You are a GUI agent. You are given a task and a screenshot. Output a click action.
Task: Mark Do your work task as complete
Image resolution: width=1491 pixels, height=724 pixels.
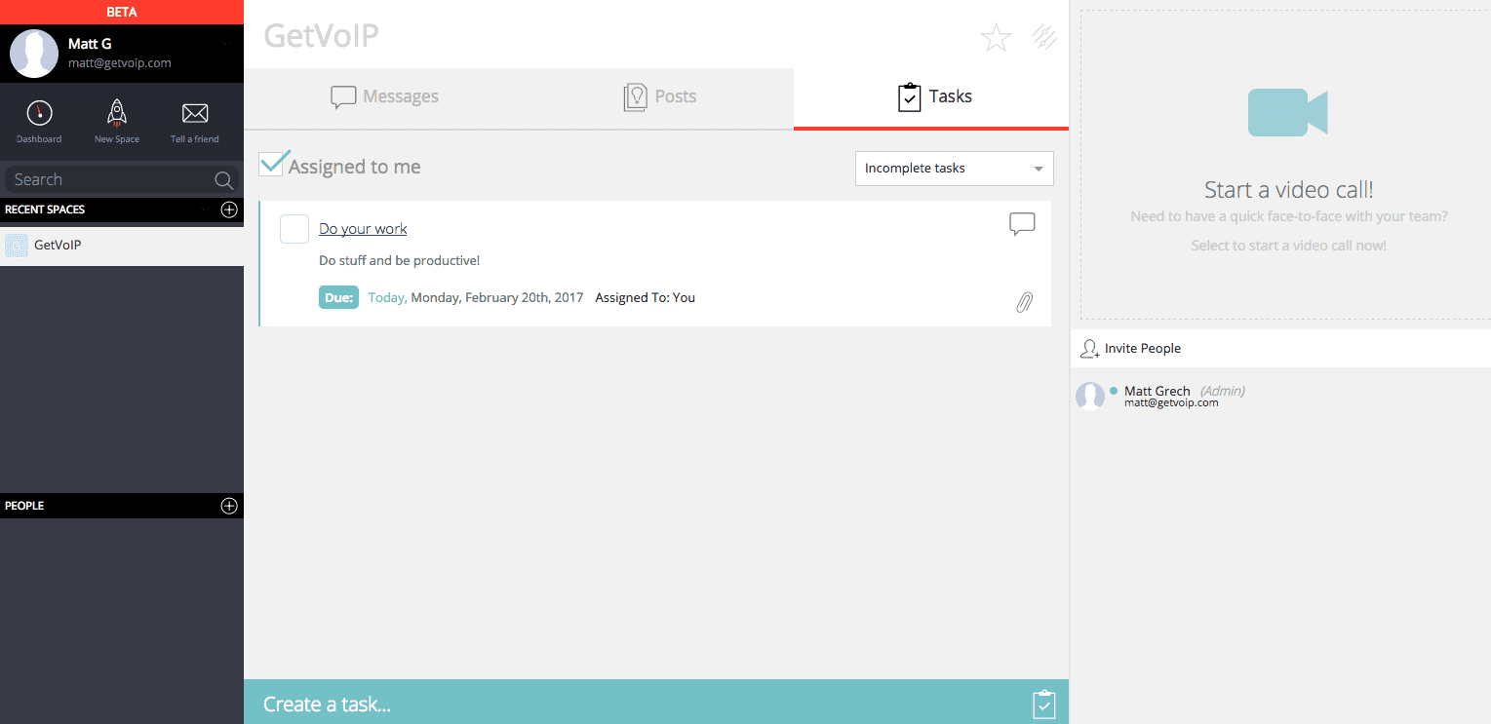coord(294,229)
